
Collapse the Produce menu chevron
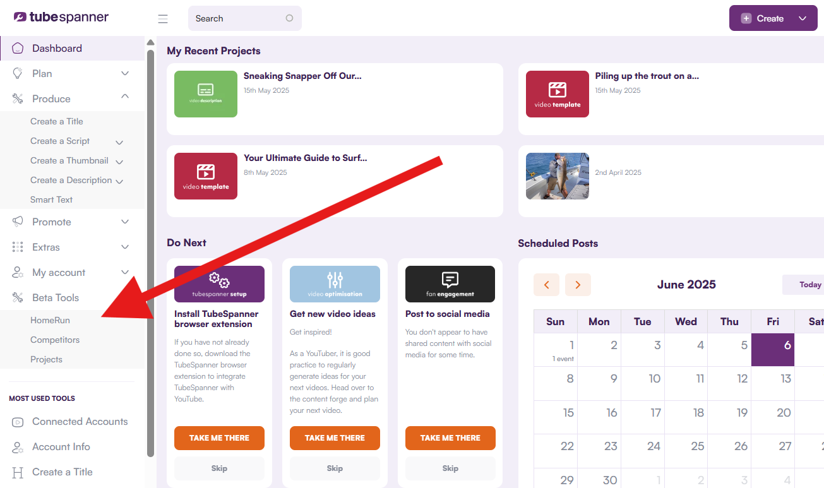pos(125,97)
